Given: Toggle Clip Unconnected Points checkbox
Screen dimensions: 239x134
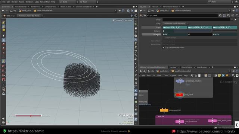Looking at the screenshot, I should coord(164,48).
